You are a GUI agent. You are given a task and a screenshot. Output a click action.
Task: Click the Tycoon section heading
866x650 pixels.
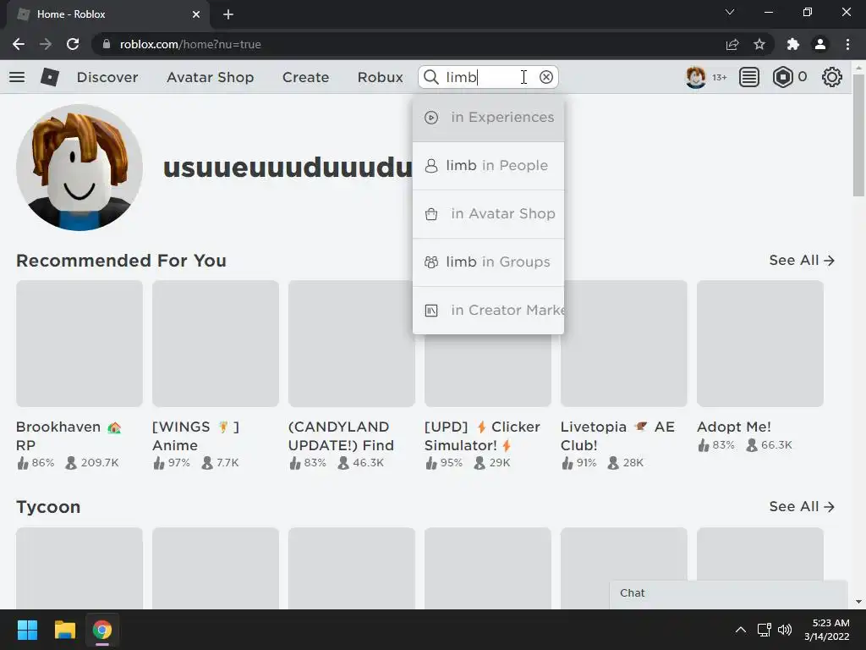pyautogui.click(x=48, y=507)
